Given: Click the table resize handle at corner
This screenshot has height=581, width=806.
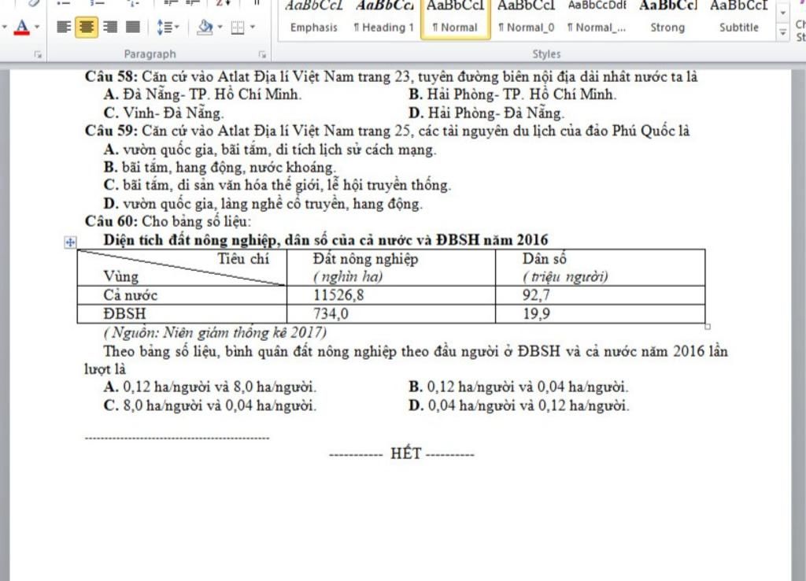Looking at the screenshot, I should (x=708, y=327).
